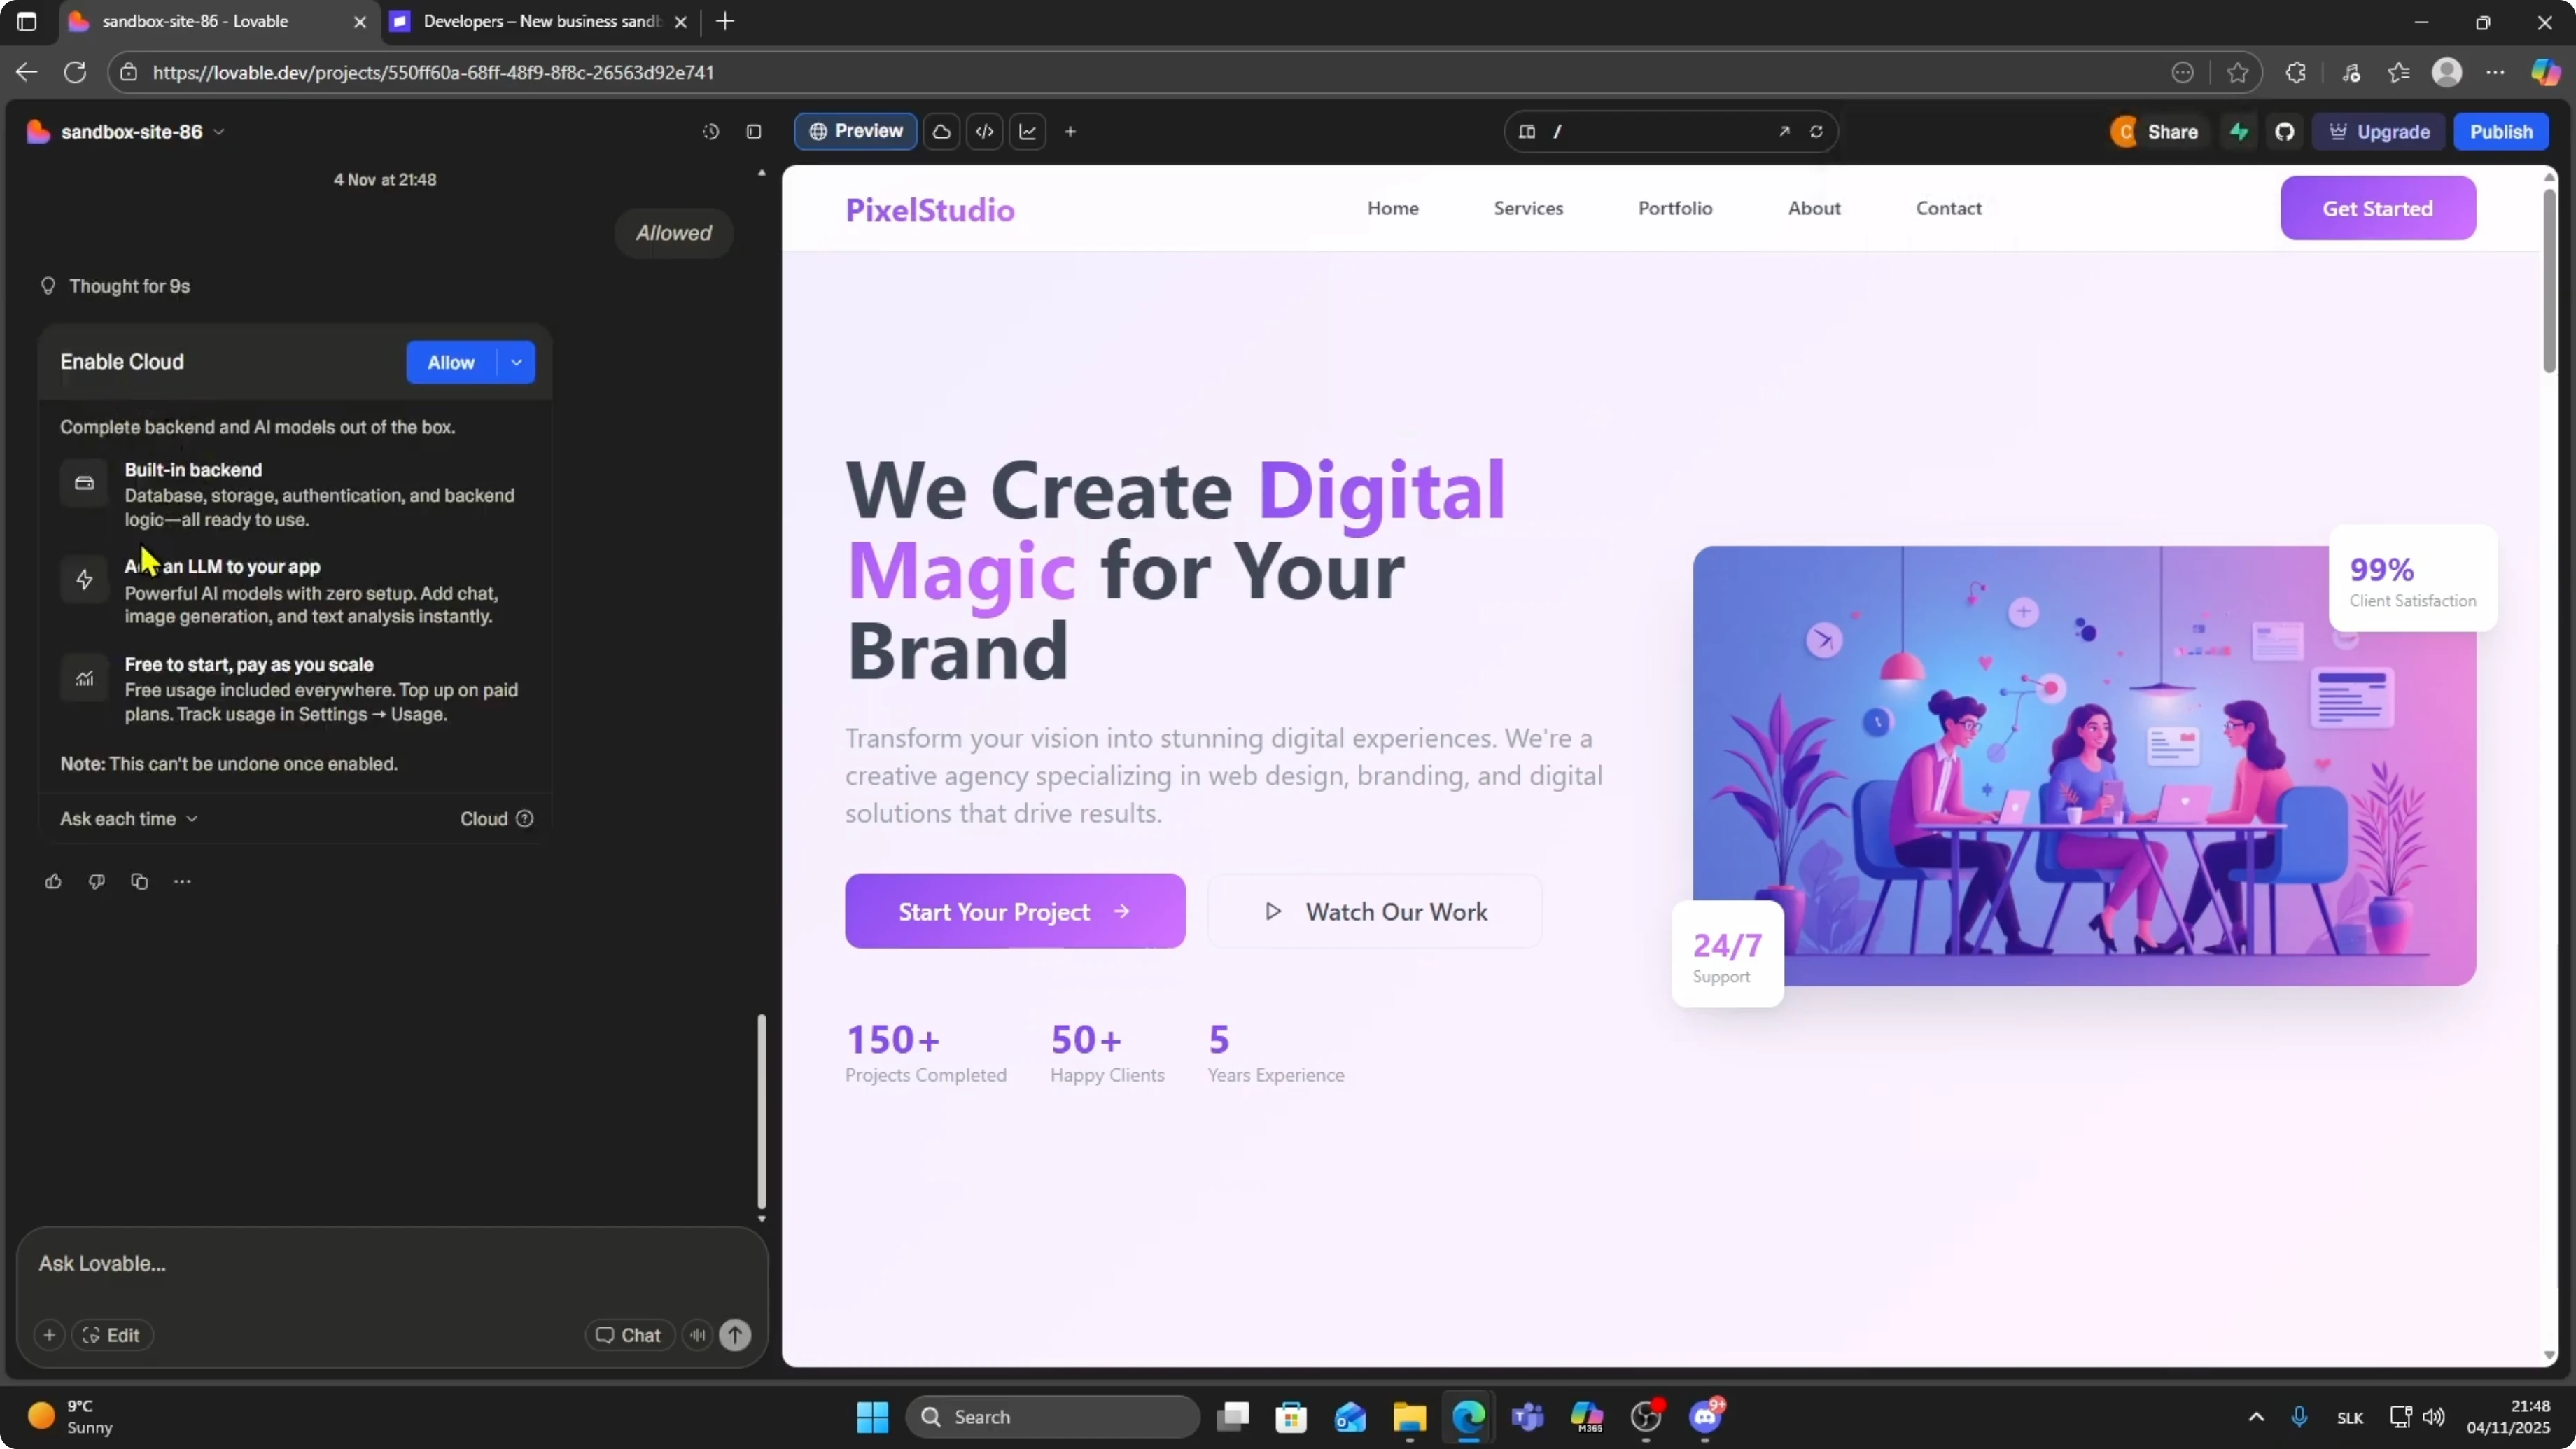Open the Cloud view icon in toolbar
Screen dimensions: 2576x1449
click(x=941, y=131)
